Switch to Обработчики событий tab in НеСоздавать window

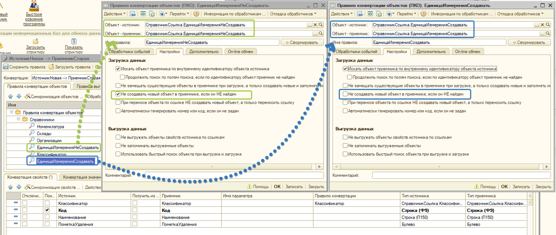click(x=129, y=52)
